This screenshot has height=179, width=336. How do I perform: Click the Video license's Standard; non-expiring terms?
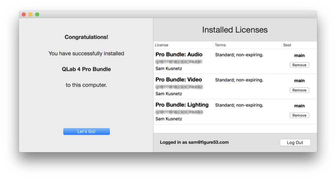click(239, 80)
